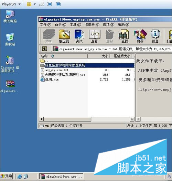Select folder 绿色招生学院网站管理系统
Image resolution: width=172 pixels, height=181 pixels.
coord(87,65)
